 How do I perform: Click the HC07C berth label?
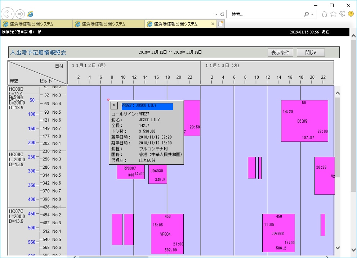[16, 211]
